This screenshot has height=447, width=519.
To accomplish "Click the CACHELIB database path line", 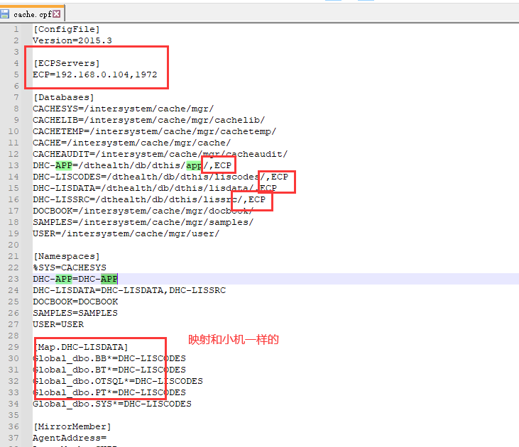I will coord(148,120).
